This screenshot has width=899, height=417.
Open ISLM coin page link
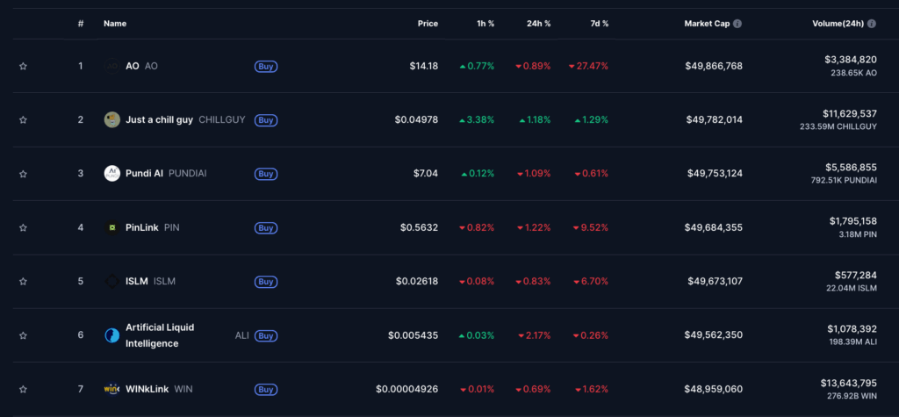(x=137, y=282)
